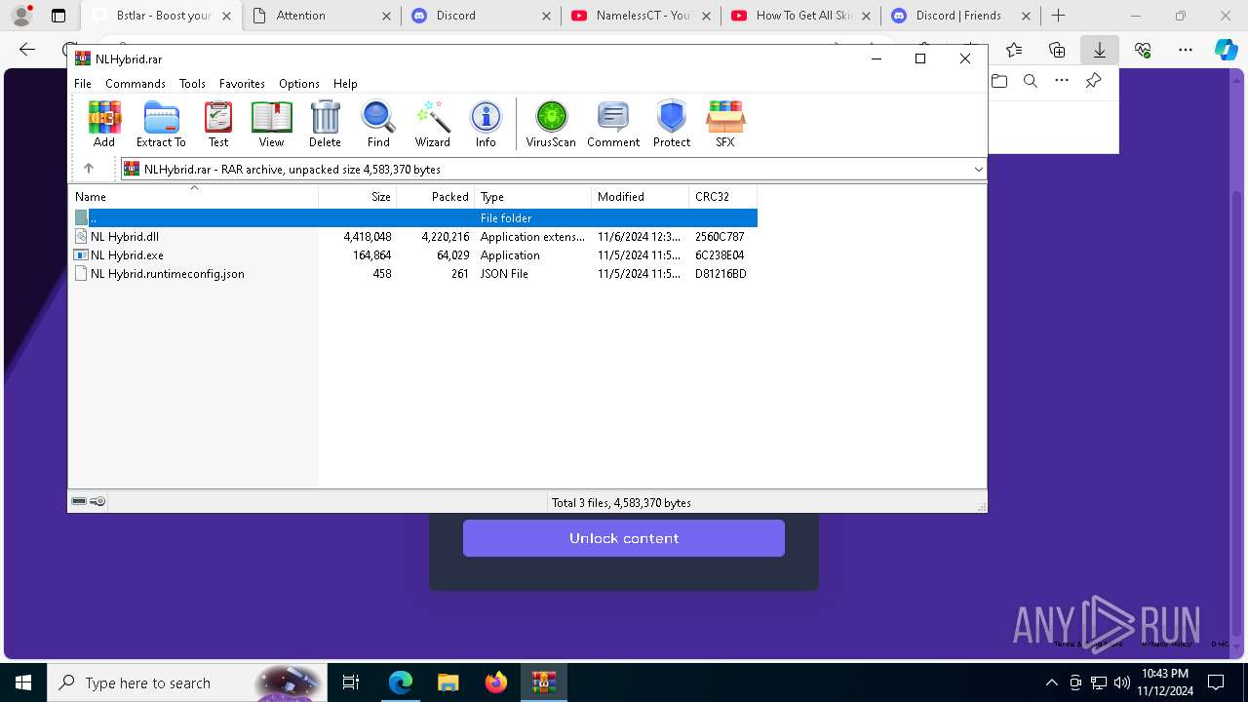Click the key/password icon in status bar
This screenshot has height=702, width=1248.
pyautogui.click(x=97, y=501)
